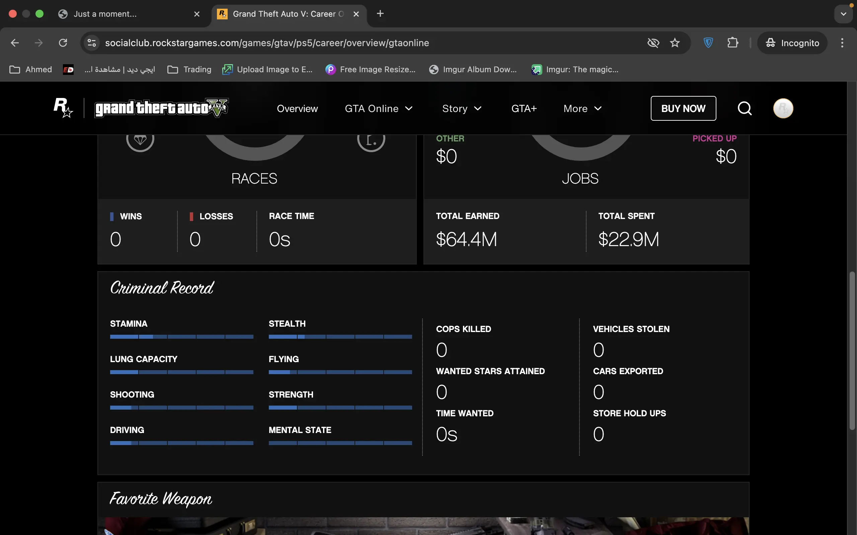Image resolution: width=857 pixels, height=535 pixels.
Task: Click the page vertical scrollbar thumb
Action: (852, 350)
